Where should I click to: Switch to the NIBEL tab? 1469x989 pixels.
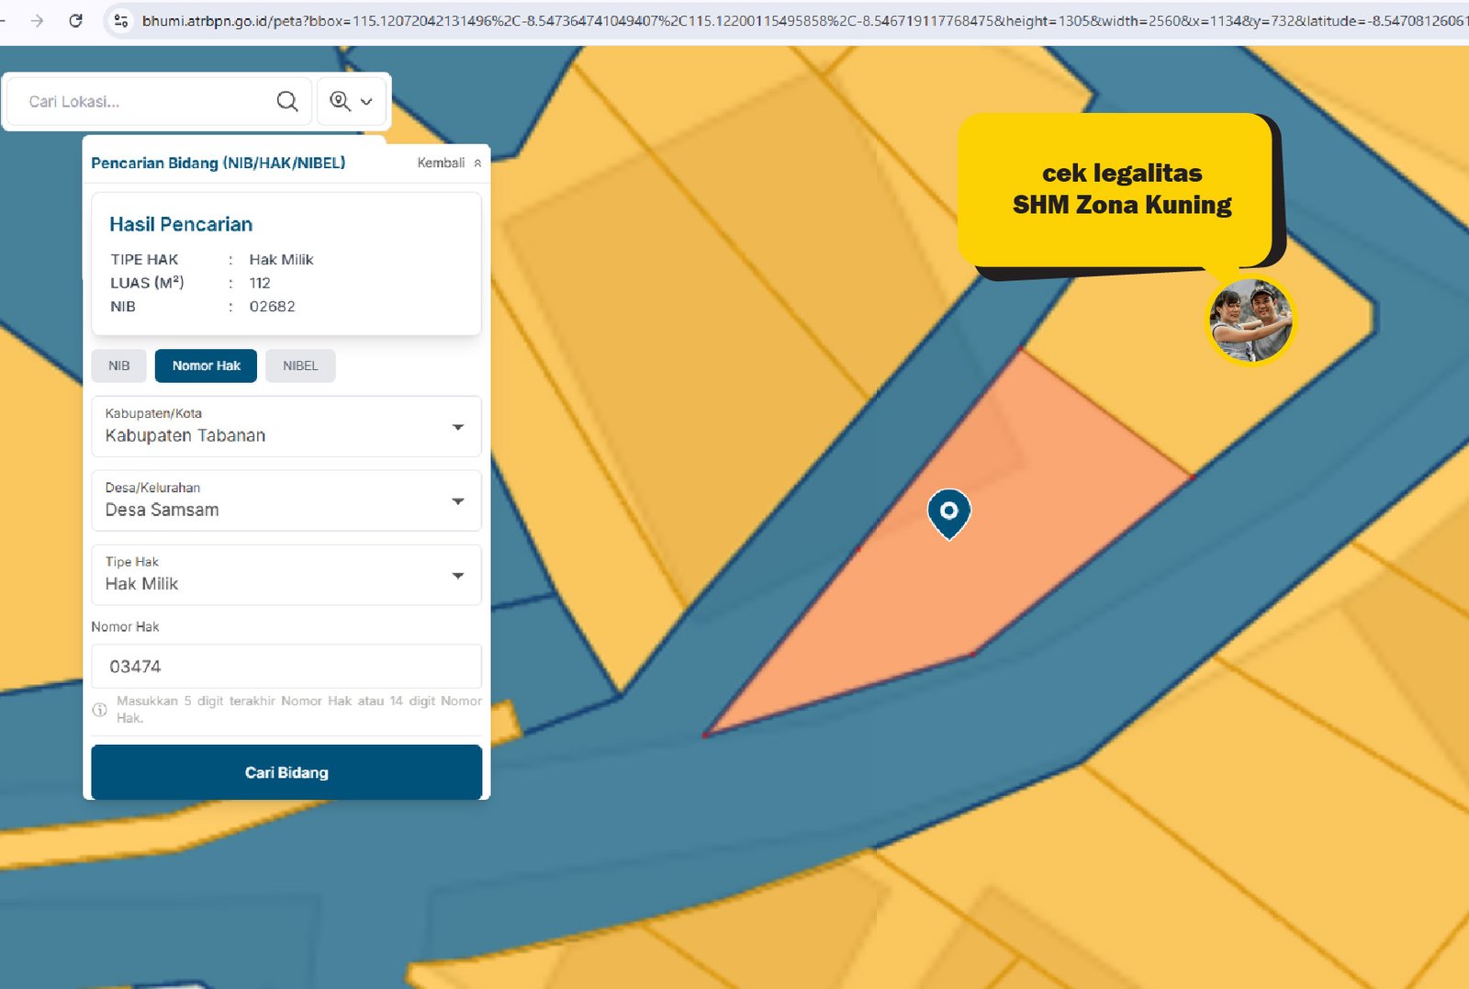(300, 365)
